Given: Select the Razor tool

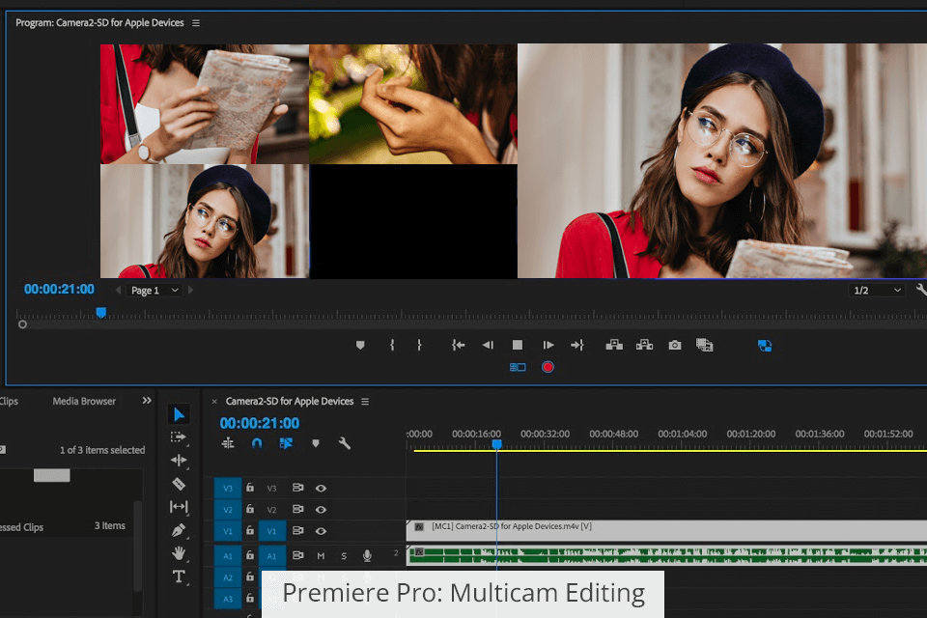Looking at the screenshot, I should (x=179, y=484).
